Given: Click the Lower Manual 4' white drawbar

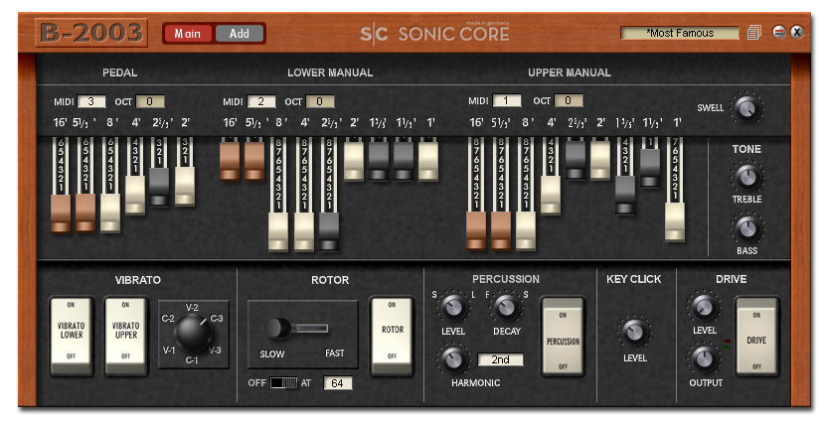Looking at the screenshot, I should (304, 231).
